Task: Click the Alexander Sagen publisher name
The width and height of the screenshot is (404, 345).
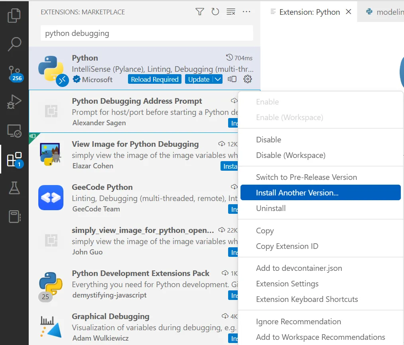Action: 99,123
